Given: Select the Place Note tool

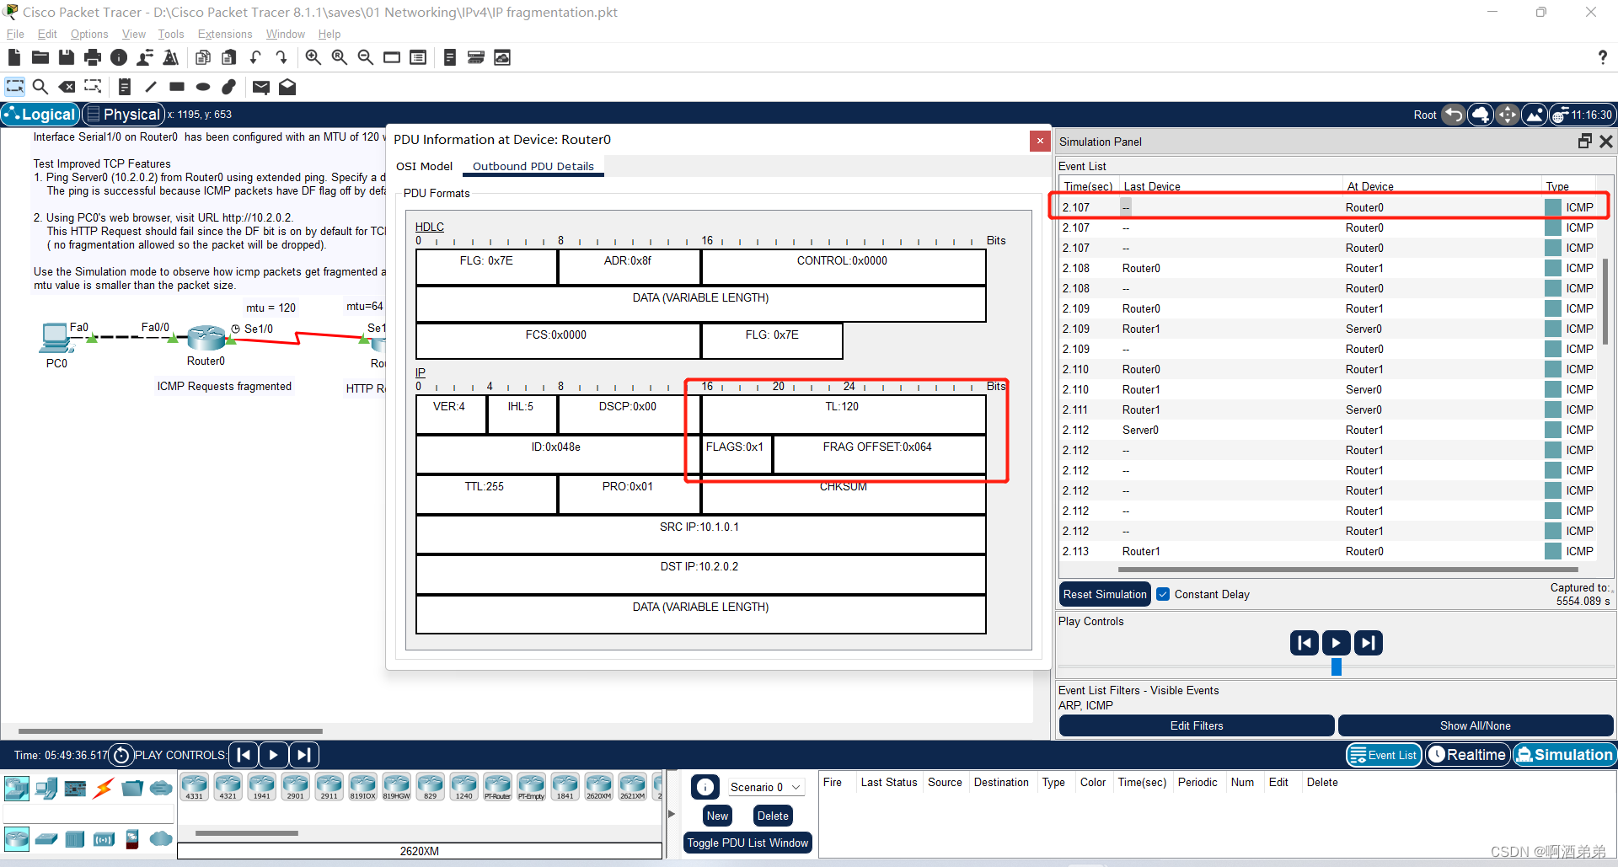Looking at the screenshot, I should 125,87.
